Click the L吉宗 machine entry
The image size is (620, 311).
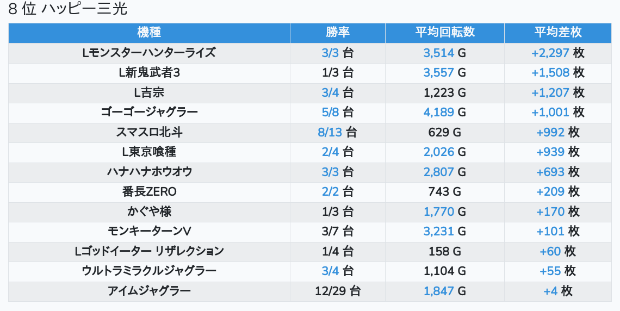(149, 93)
